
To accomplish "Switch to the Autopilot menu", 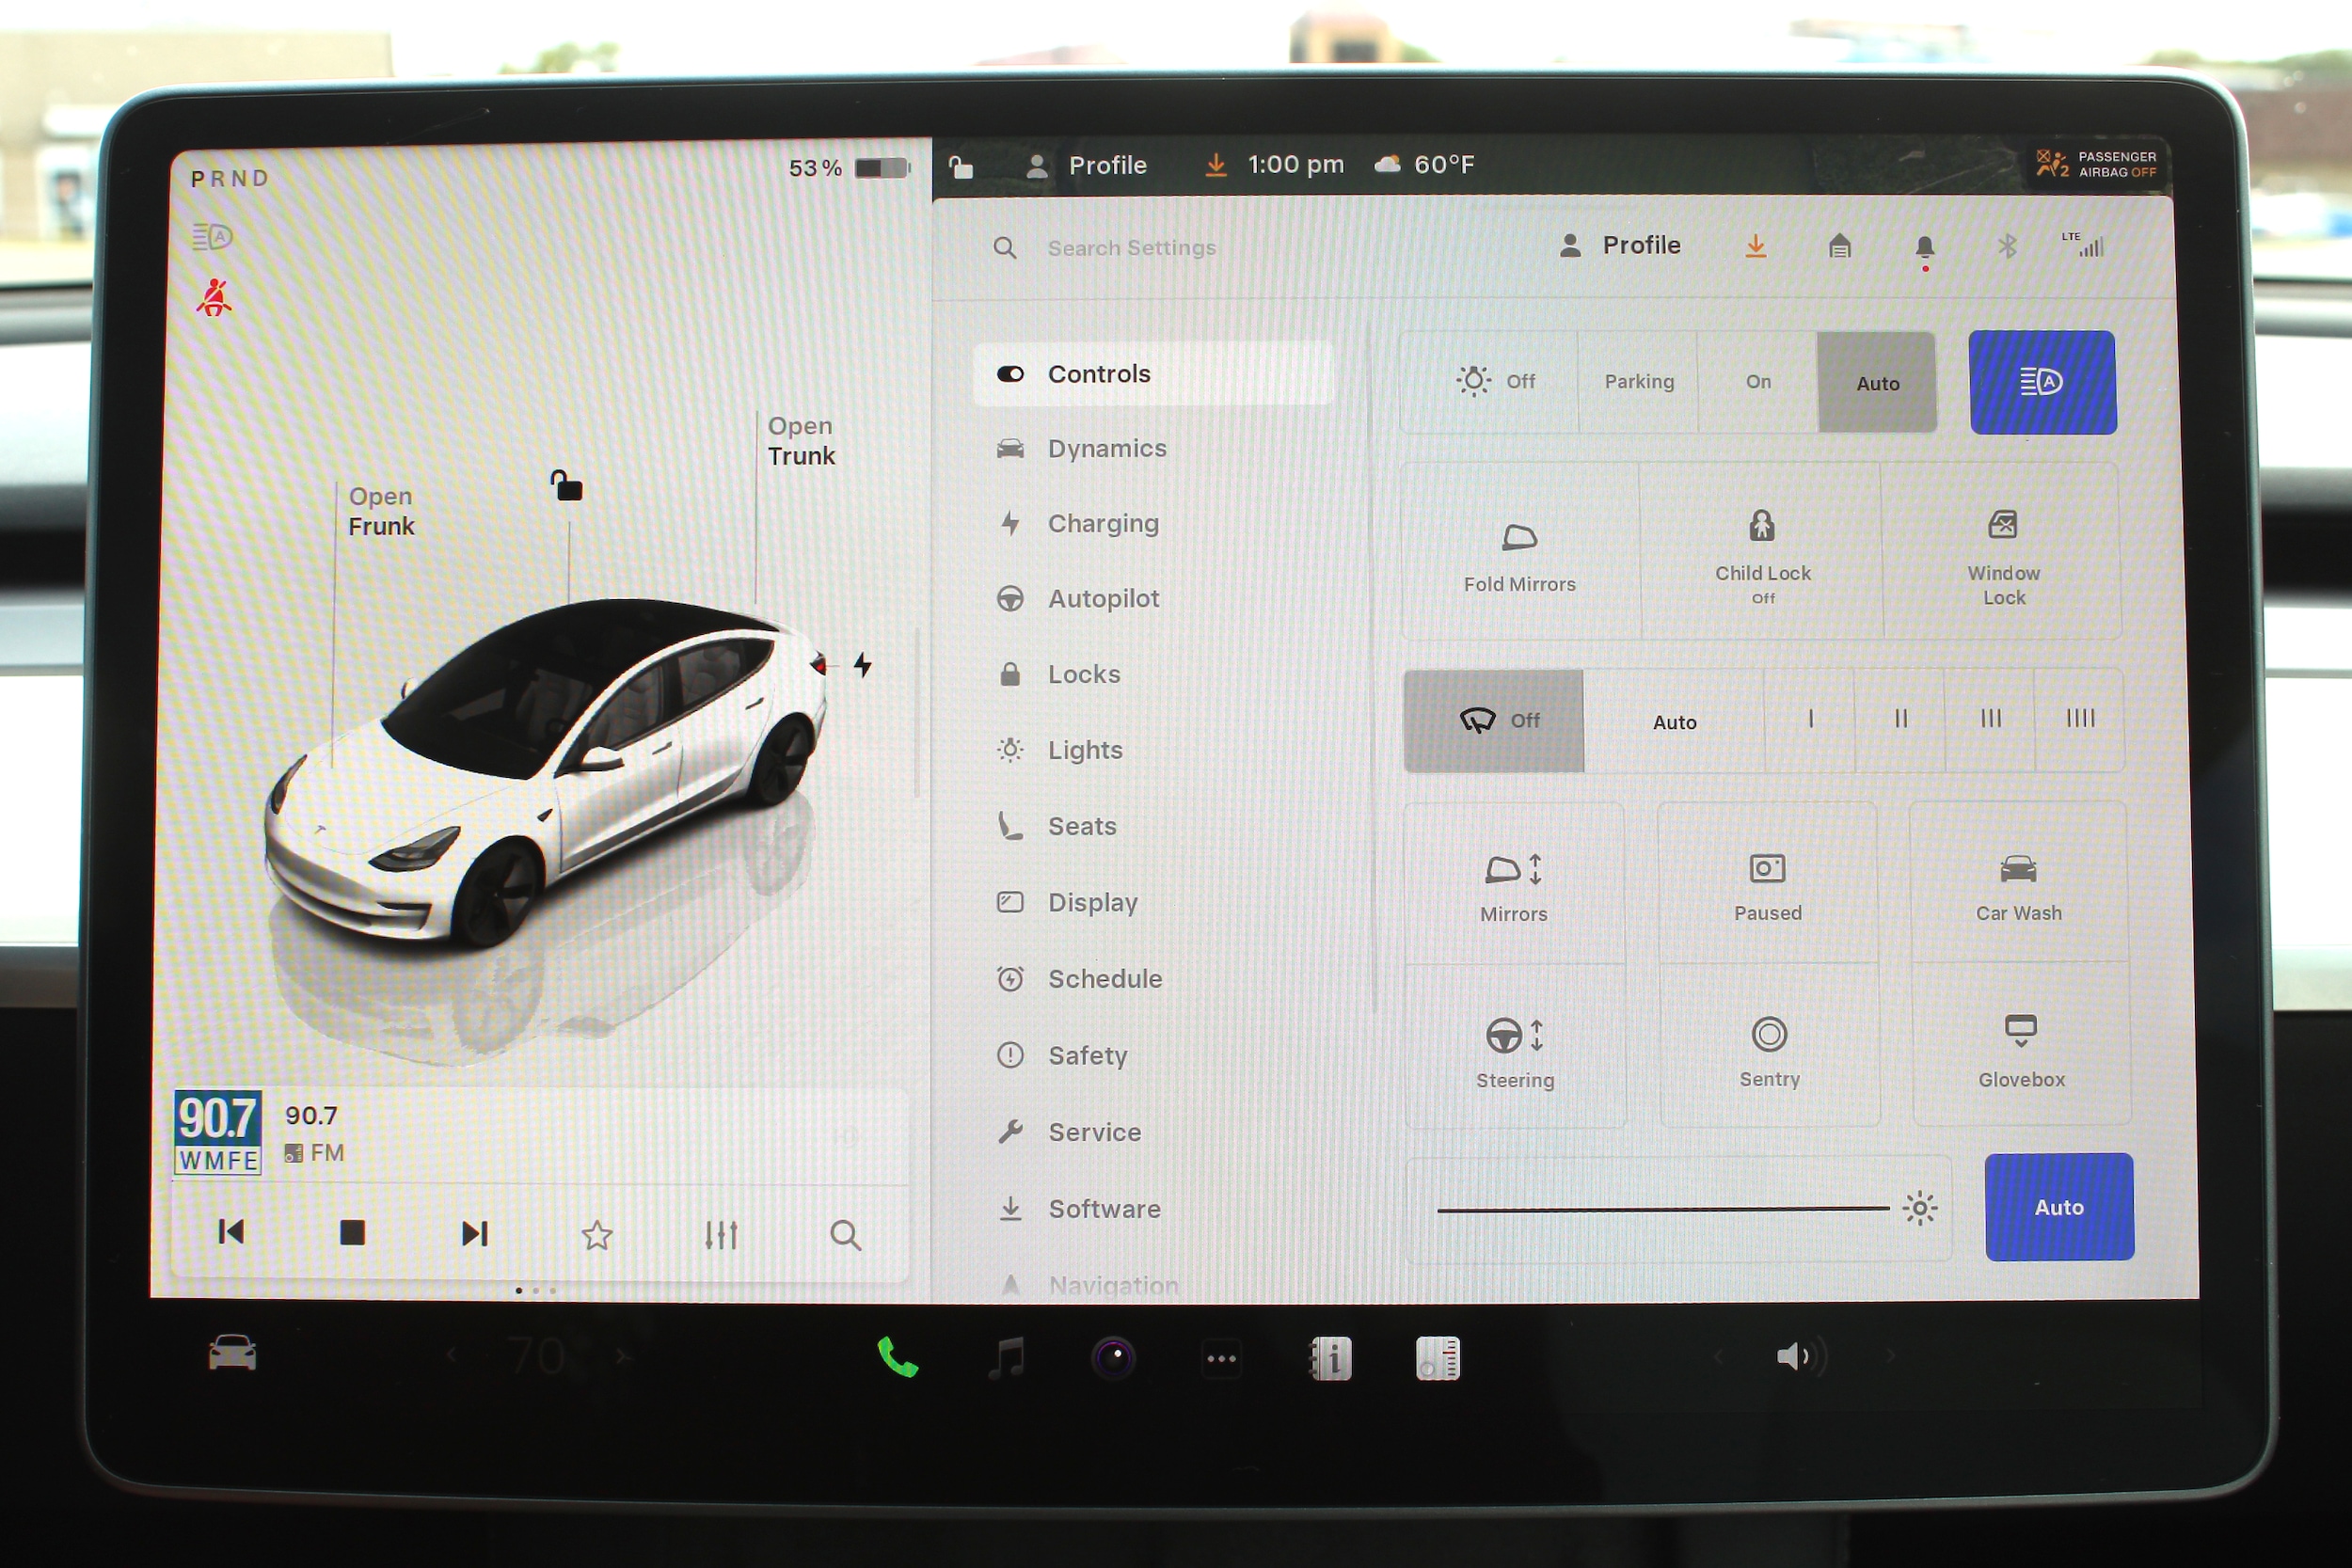I will coord(1102,599).
